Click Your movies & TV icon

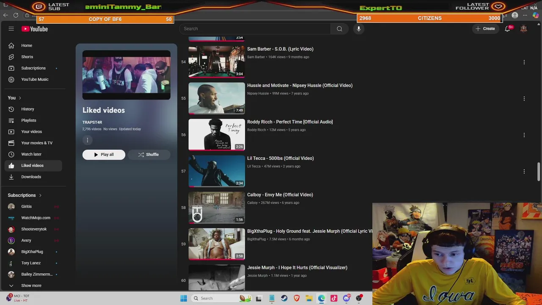click(x=11, y=143)
